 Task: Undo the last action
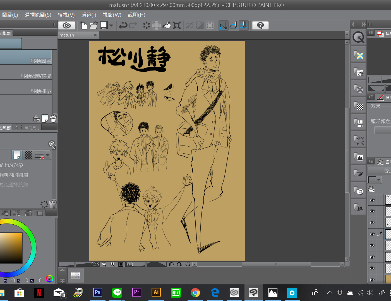pyautogui.click(x=123, y=25)
